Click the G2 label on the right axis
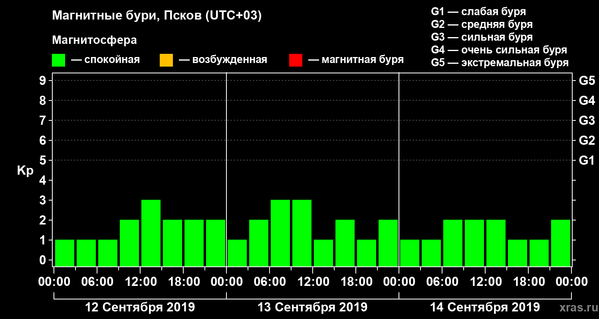The height and width of the screenshot is (319, 599). tap(587, 140)
